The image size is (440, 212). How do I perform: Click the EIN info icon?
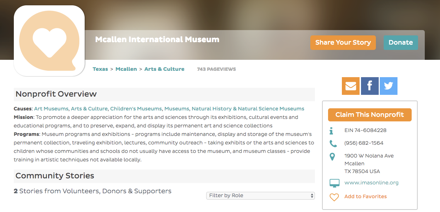pos(332,131)
